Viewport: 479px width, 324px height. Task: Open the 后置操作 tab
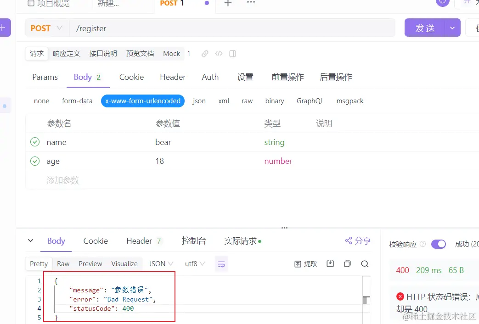coord(336,77)
